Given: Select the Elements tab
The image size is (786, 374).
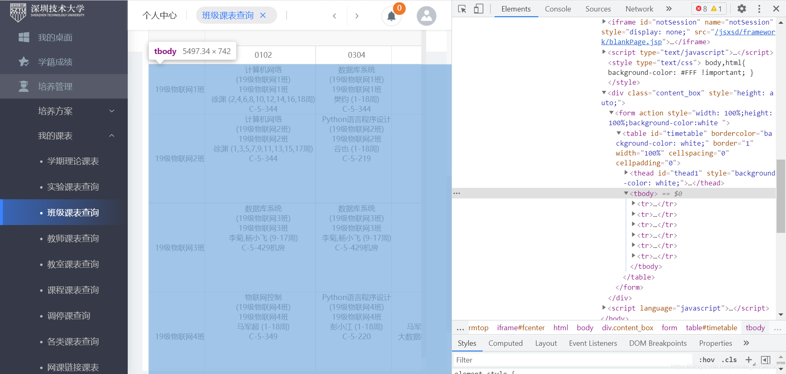Looking at the screenshot, I should click(x=516, y=9).
